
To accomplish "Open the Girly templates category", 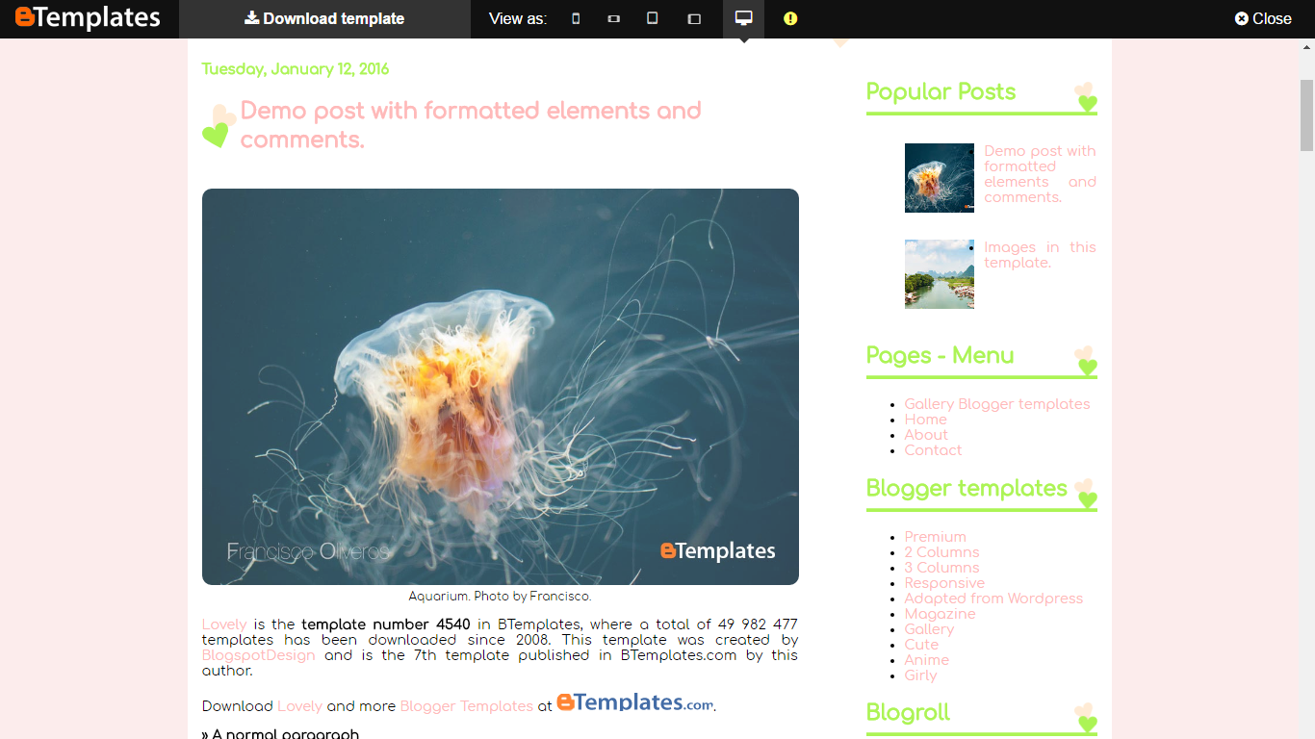I will pos(920,675).
